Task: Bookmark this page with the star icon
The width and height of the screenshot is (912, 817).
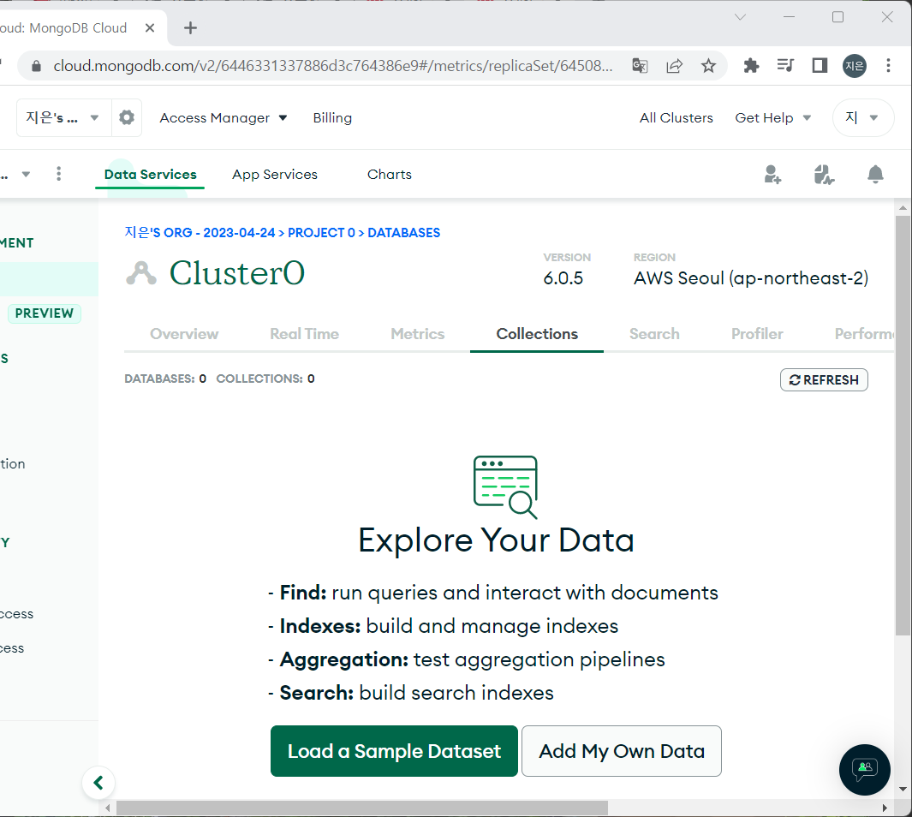Action: 708,66
